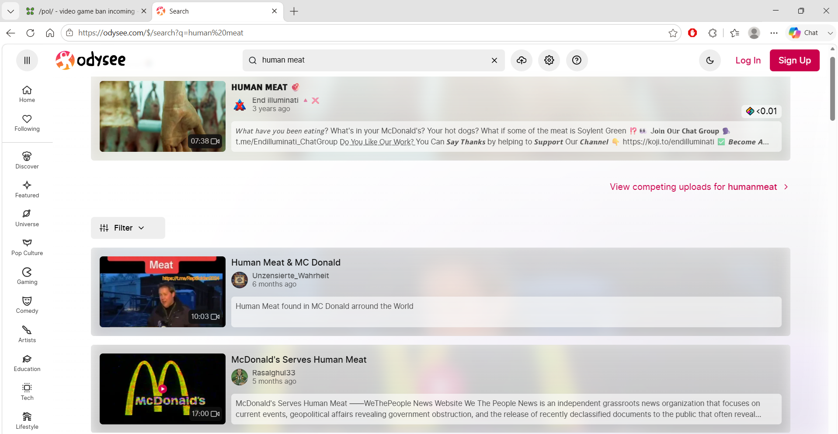Open Featured category in sidebar

point(27,189)
